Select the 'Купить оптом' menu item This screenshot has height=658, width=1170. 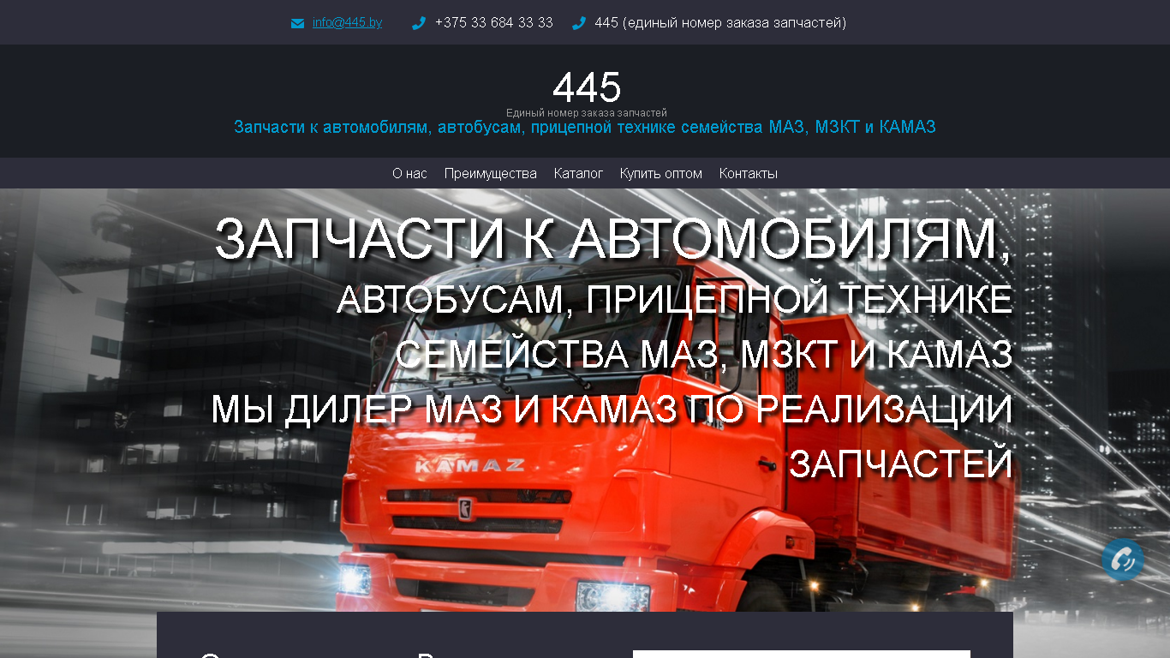661,173
